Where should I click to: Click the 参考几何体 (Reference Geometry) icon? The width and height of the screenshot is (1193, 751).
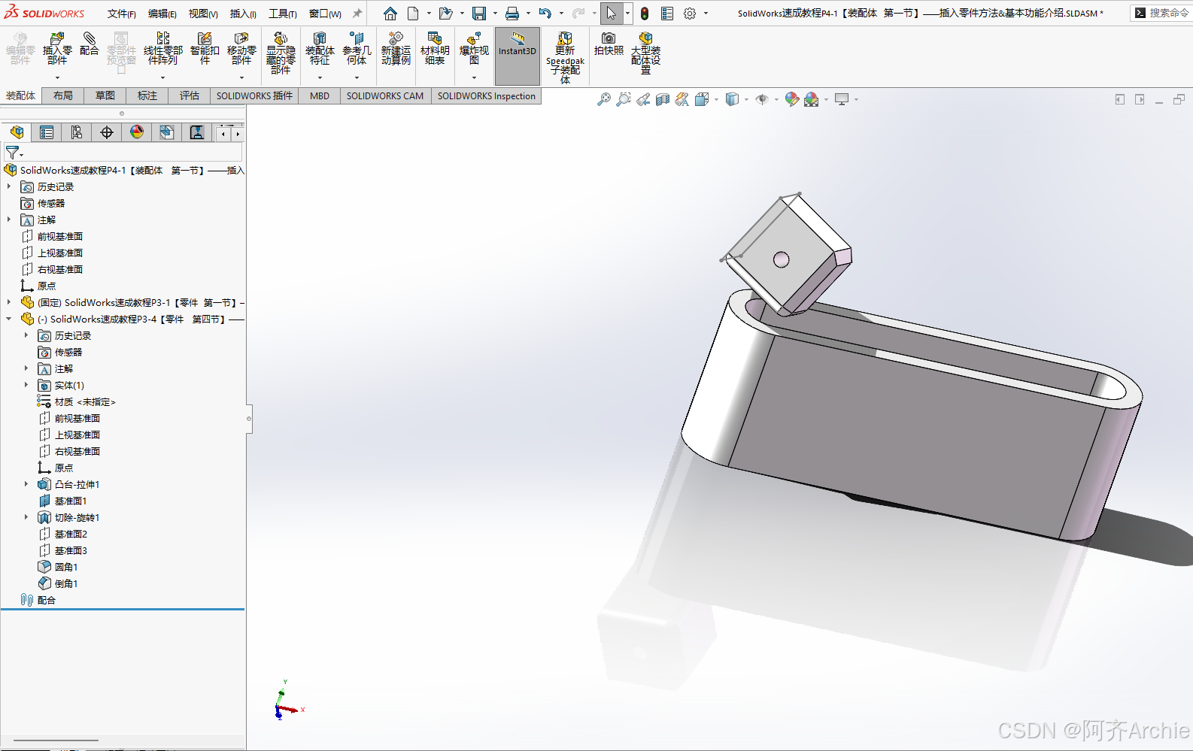[357, 48]
